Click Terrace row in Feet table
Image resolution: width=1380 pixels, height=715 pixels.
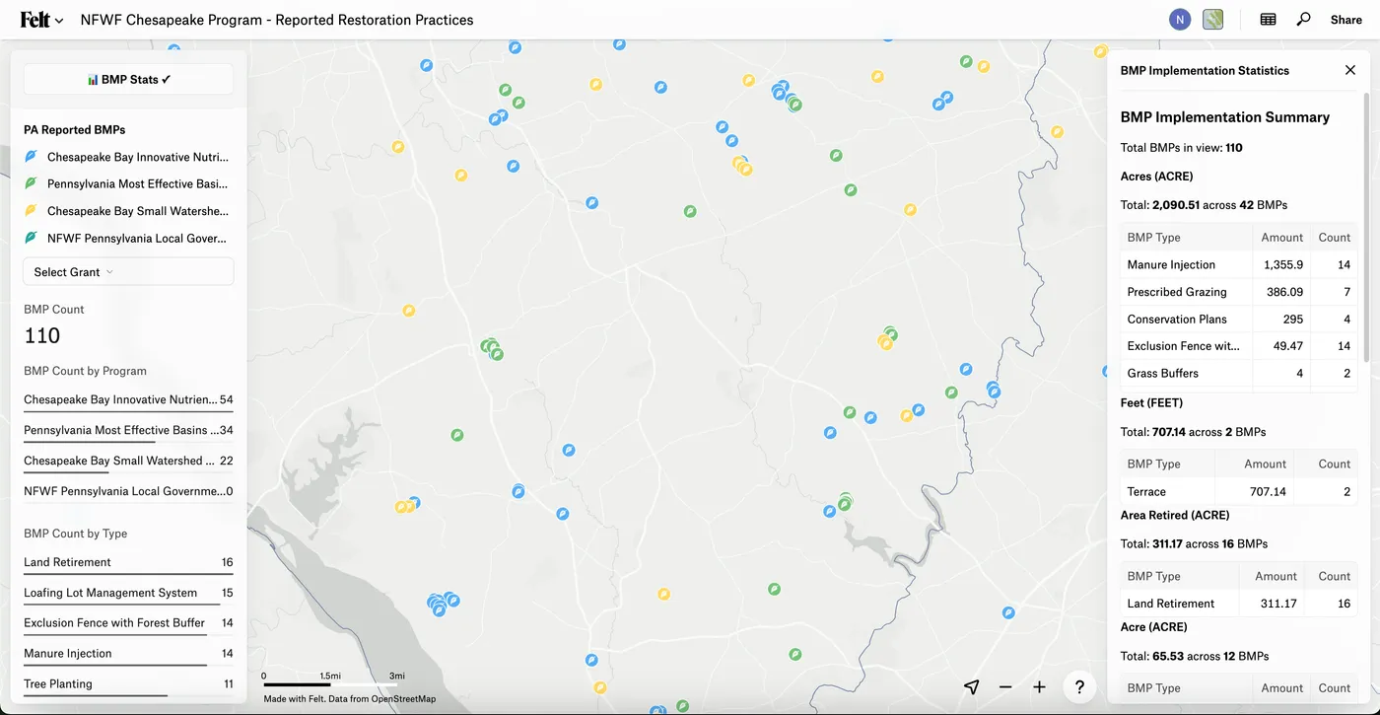1239,492
